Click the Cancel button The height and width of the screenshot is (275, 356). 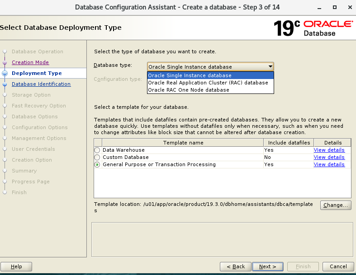coord(338,266)
